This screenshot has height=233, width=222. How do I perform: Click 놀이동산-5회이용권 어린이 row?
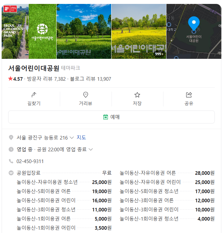64,200
